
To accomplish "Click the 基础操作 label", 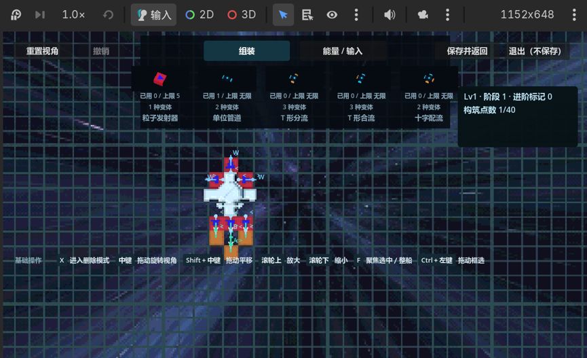I will [x=28, y=260].
